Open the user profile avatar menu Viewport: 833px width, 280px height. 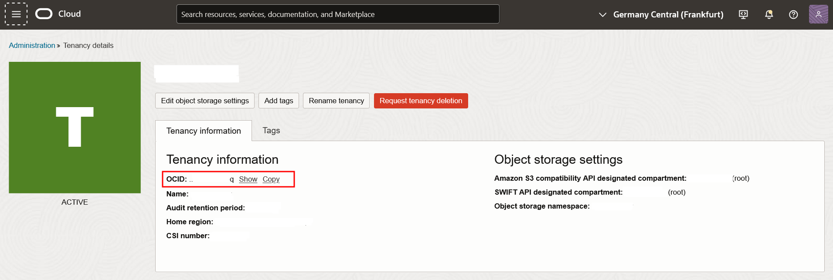(x=818, y=14)
